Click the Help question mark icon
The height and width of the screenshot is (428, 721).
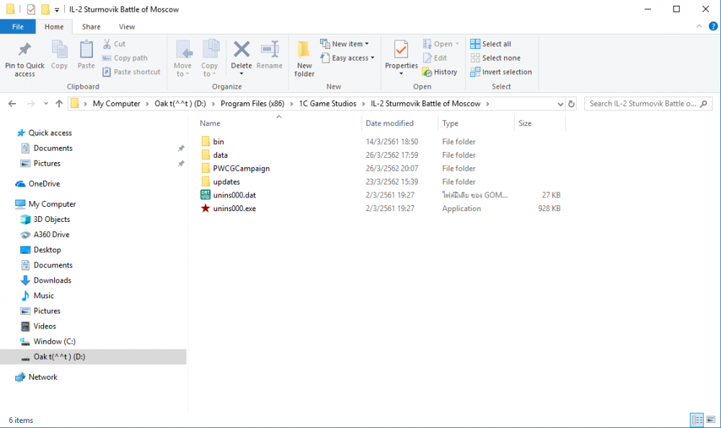pos(713,27)
